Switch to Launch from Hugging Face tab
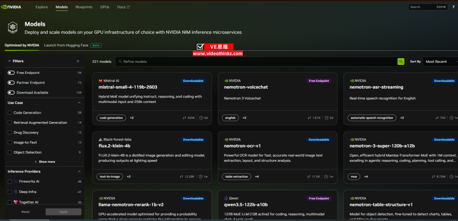Viewport: 458px width, 221px height. click(x=66, y=45)
